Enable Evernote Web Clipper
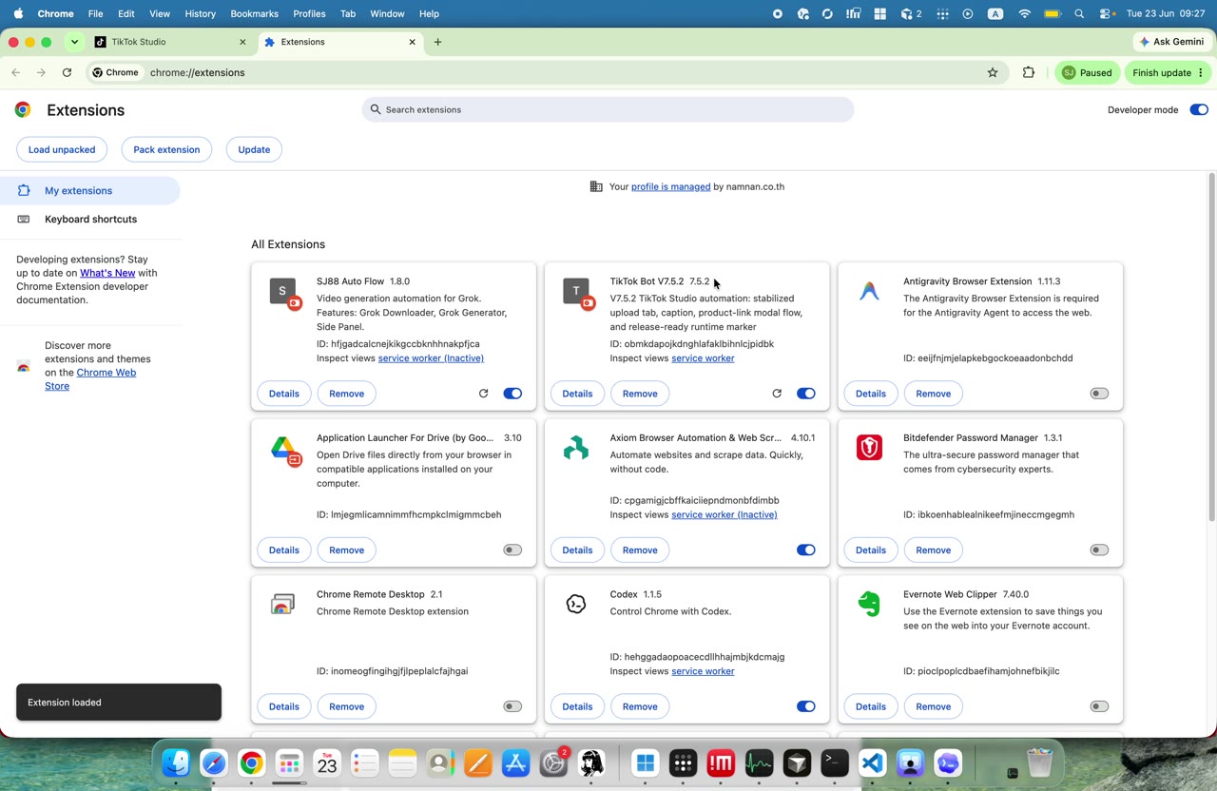1217x791 pixels. (x=1099, y=706)
